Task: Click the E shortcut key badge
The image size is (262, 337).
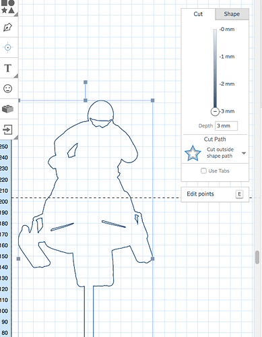Action: (x=239, y=194)
